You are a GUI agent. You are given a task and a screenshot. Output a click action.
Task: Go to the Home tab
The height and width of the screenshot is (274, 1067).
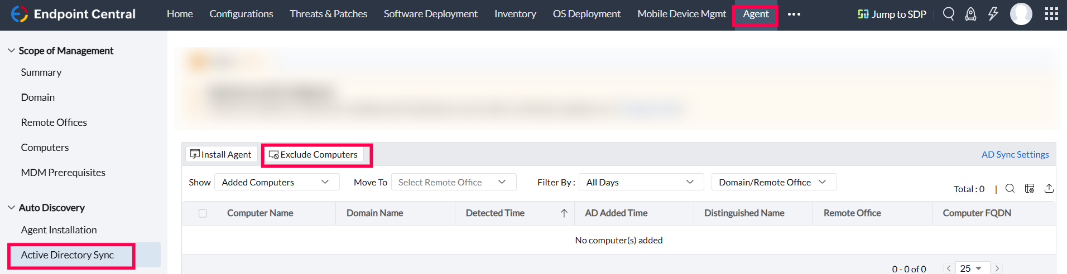click(x=180, y=14)
